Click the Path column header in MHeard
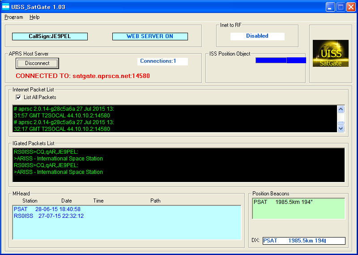Screen dimensions: 358x255 coord(155,201)
